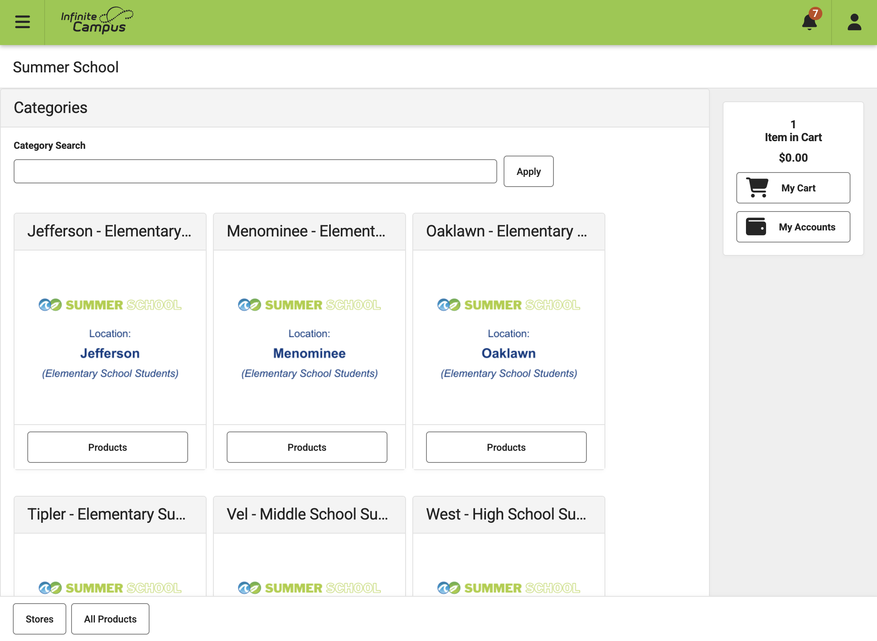Focus the Category Search input field
Image resolution: width=877 pixels, height=641 pixels.
point(255,171)
